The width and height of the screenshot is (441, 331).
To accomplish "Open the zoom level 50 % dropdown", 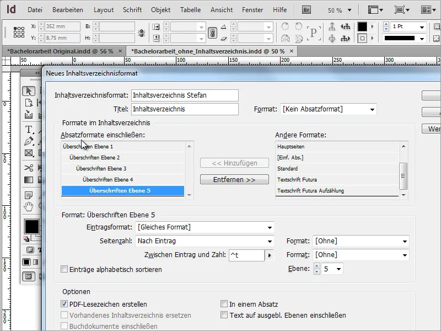I will pyautogui.click(x=349, y=10).
